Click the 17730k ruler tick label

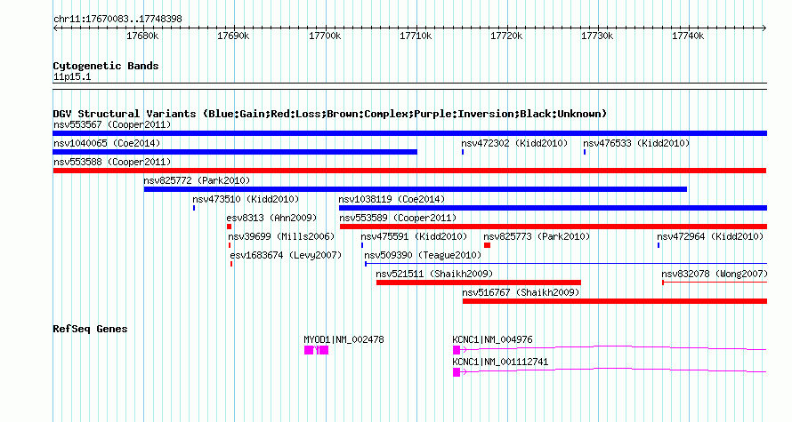[597, 36]
